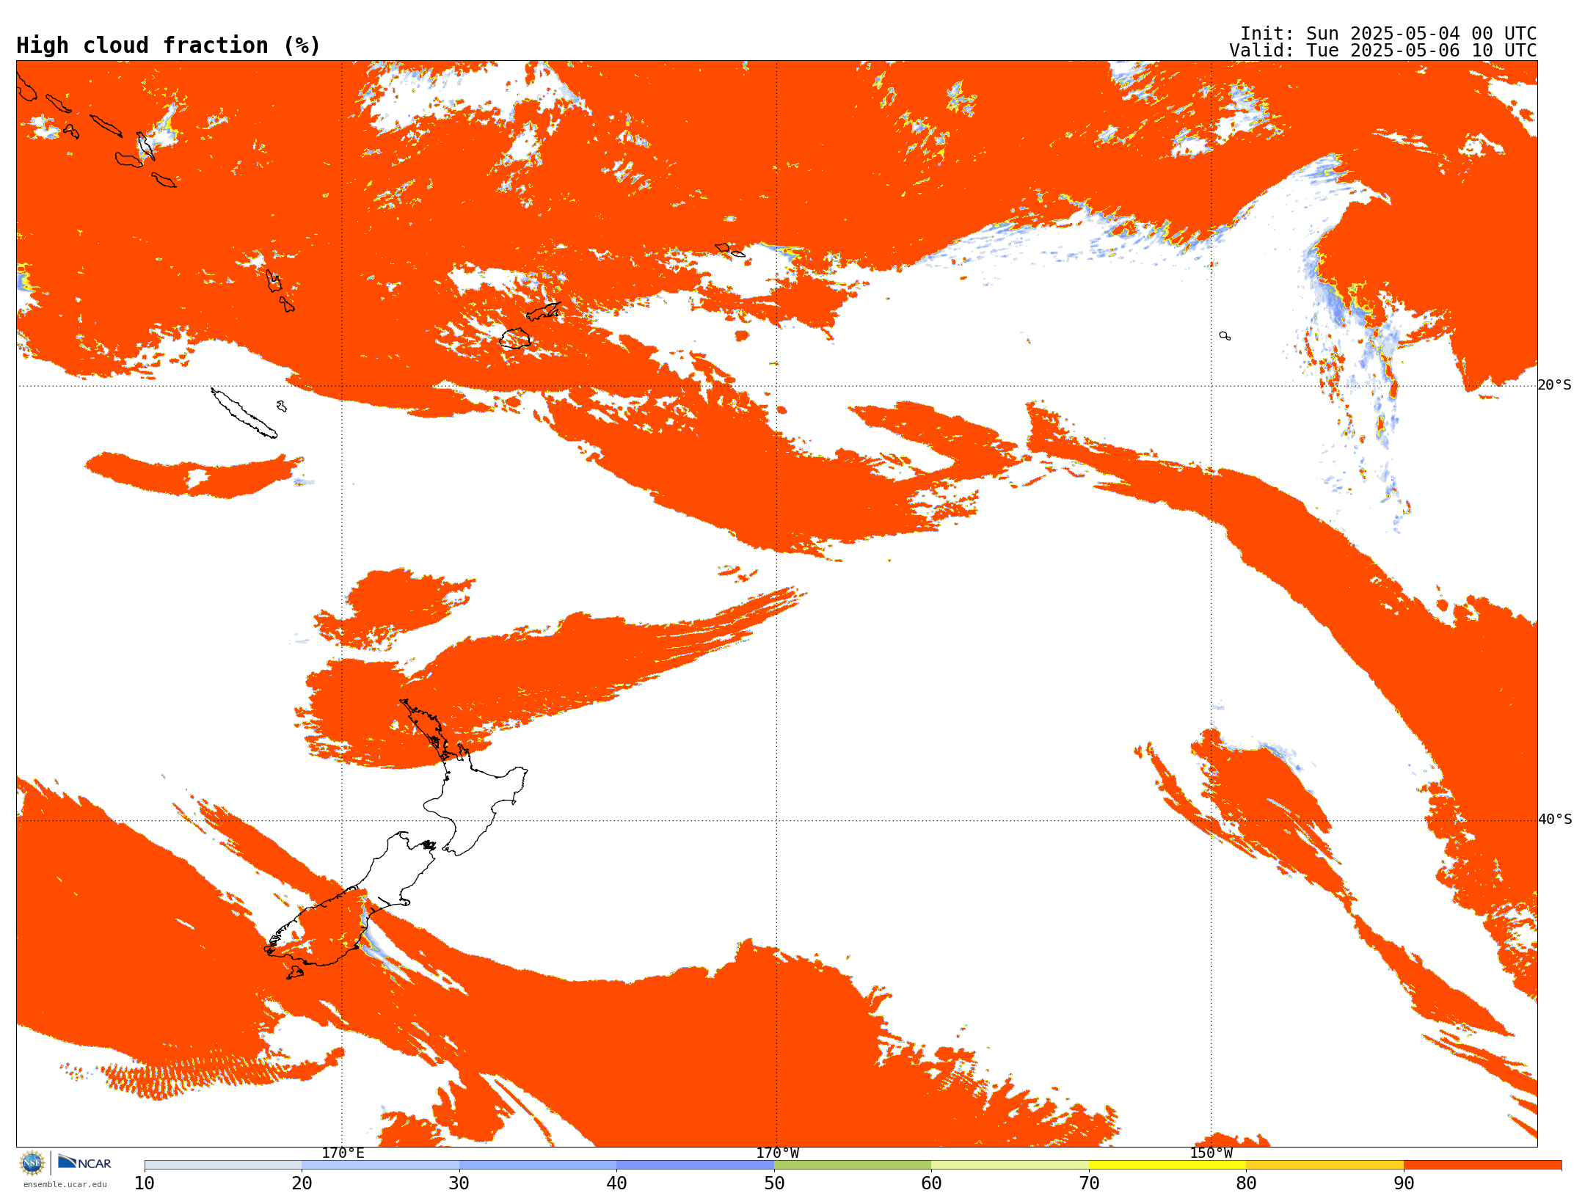Click the colorbar tick label 80
The width and height of the screenshot is (1585, 1193).
pos(1246,1183)
